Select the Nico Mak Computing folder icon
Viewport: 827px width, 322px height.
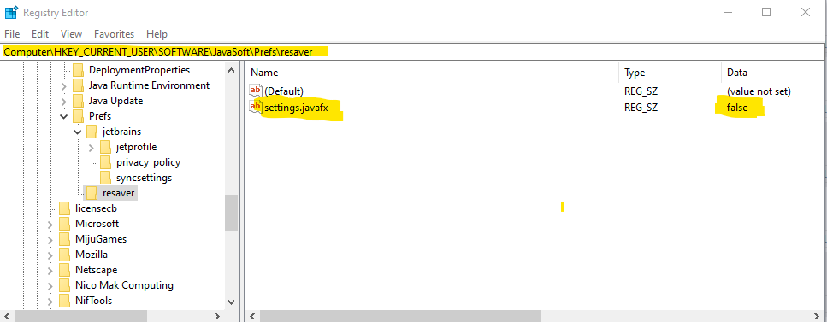tap(64, 285)
